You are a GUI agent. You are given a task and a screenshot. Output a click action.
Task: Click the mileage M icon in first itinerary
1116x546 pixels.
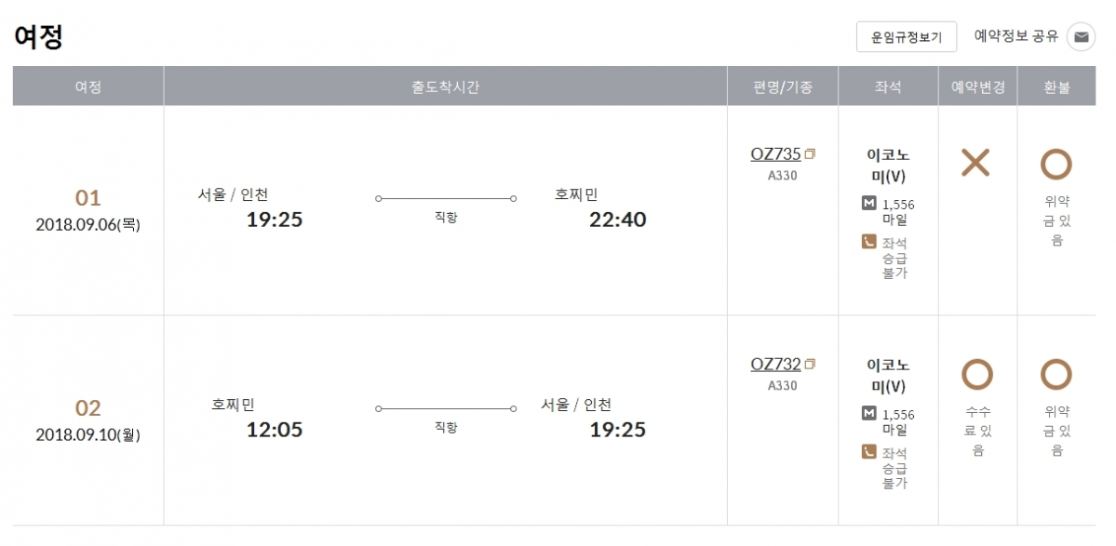(x=868, y=204)
